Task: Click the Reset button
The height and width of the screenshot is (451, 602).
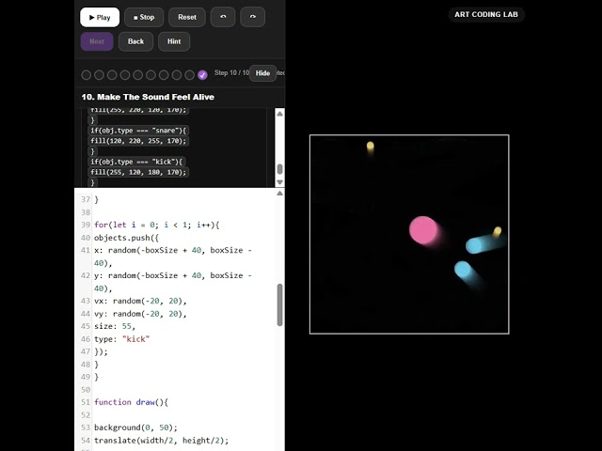Action: coord(187,17)
